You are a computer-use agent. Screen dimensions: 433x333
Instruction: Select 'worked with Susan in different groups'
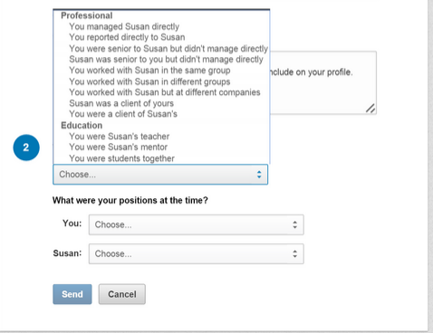pyautogui.click(x=161, y=81)
